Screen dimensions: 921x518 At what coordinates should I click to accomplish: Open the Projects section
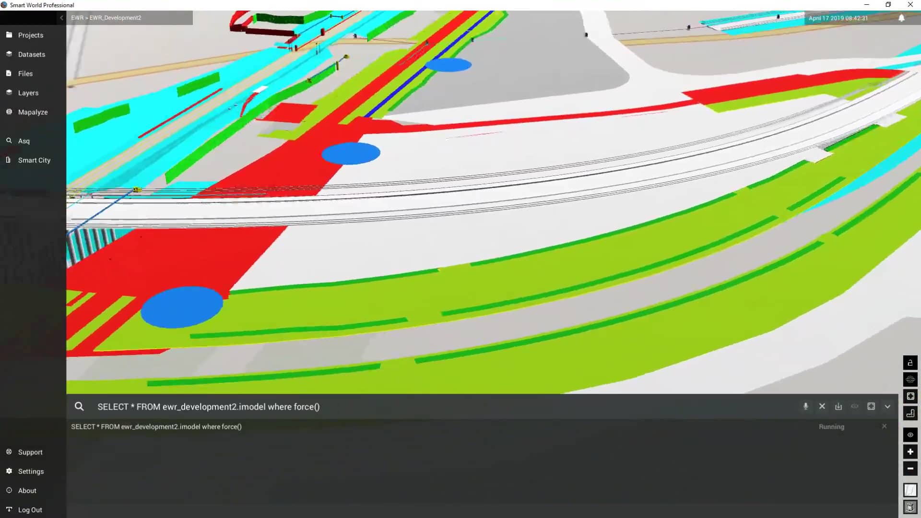point(30,35)
